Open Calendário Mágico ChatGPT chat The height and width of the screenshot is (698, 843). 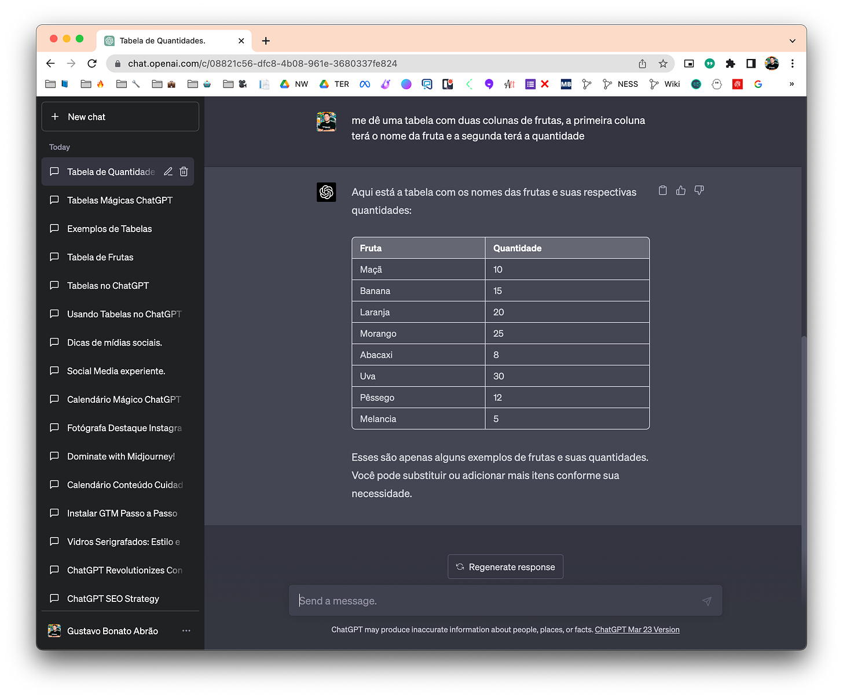(x=118, y=399)
